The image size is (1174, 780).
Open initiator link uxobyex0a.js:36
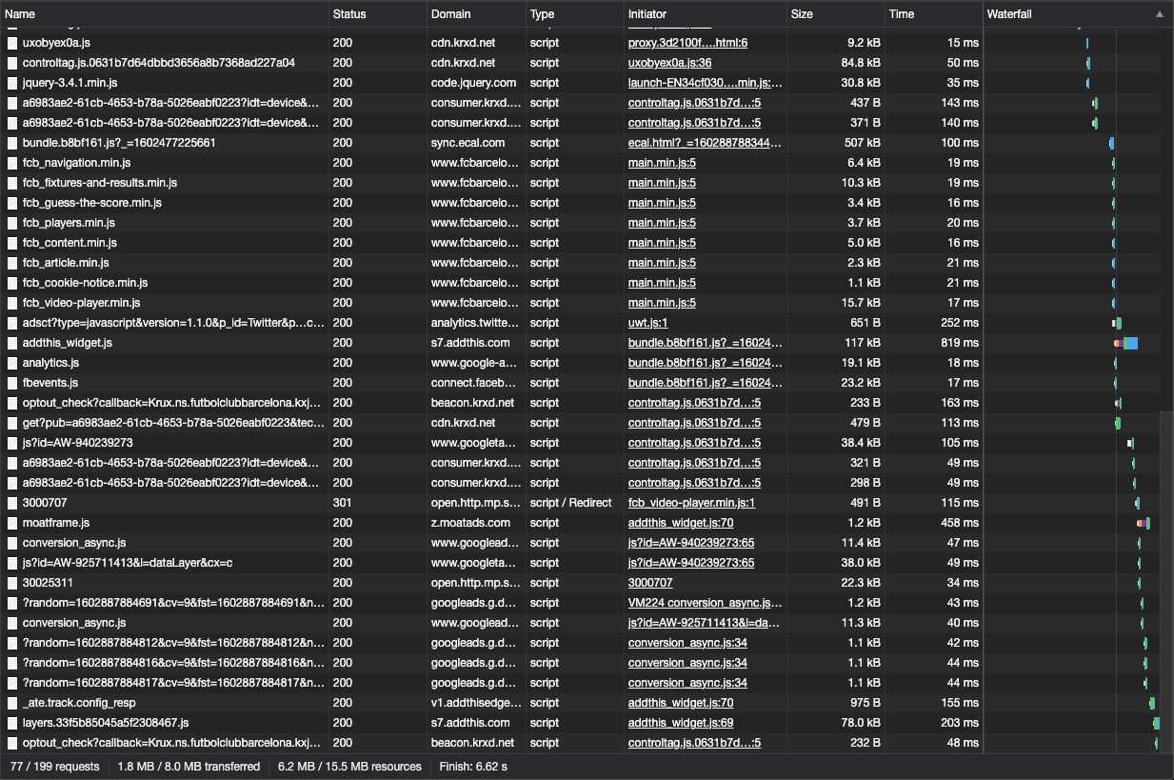coord(669,63)
